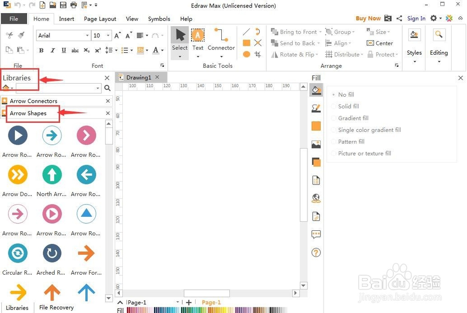The image size is (467, 313).
Task: Open the Line style panel icon
Action: [316, 108]
